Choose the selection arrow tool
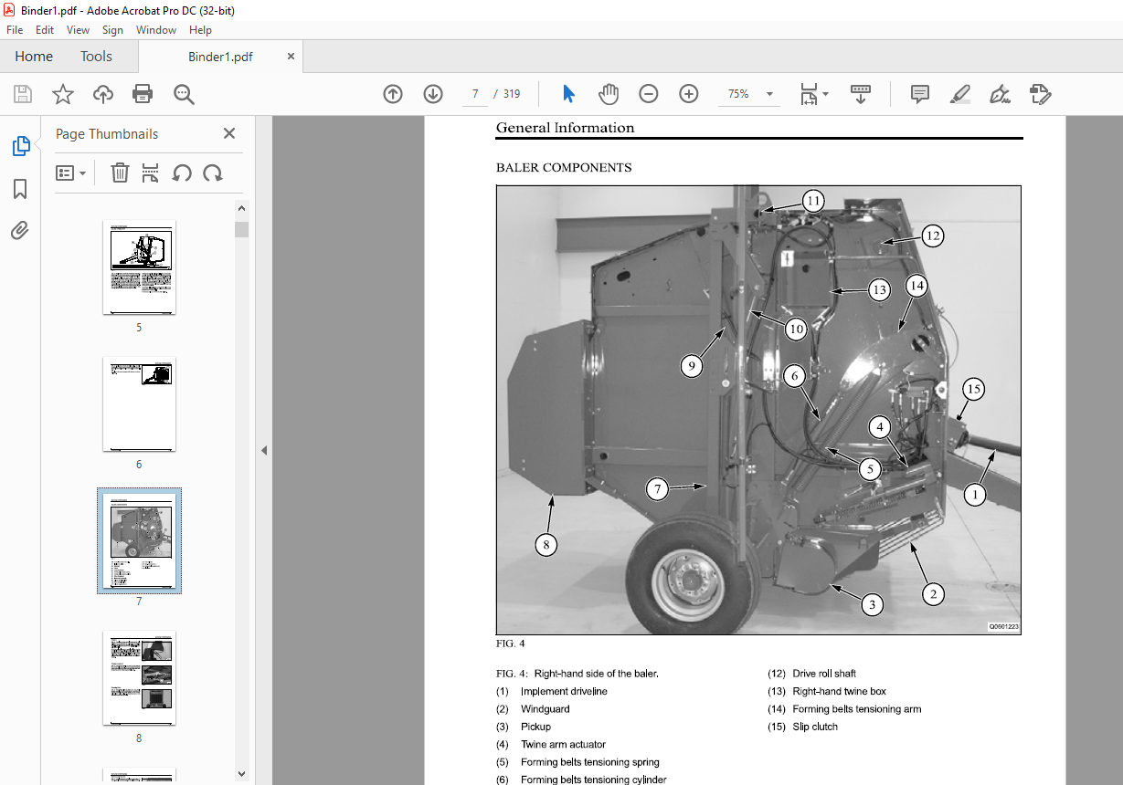This screenshot has width=1123, height=785. [568, 94]
